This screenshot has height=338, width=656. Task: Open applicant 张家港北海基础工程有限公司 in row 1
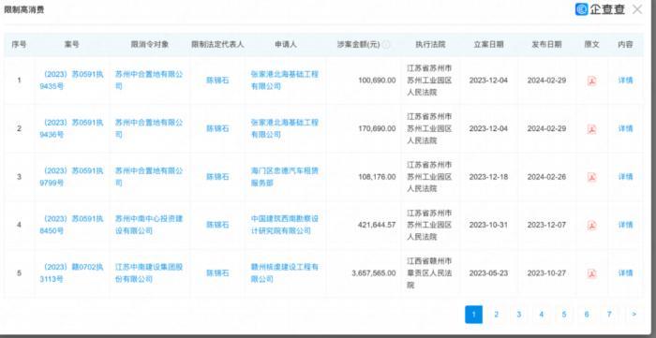285,81
